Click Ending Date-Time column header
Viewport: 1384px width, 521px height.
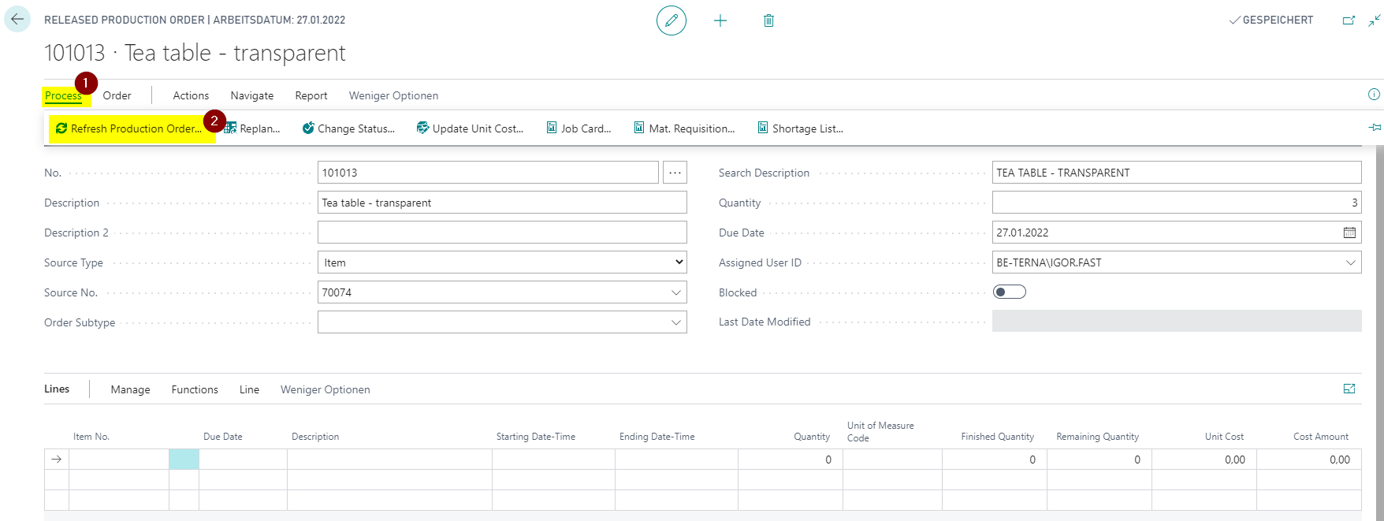pos(657,437)
